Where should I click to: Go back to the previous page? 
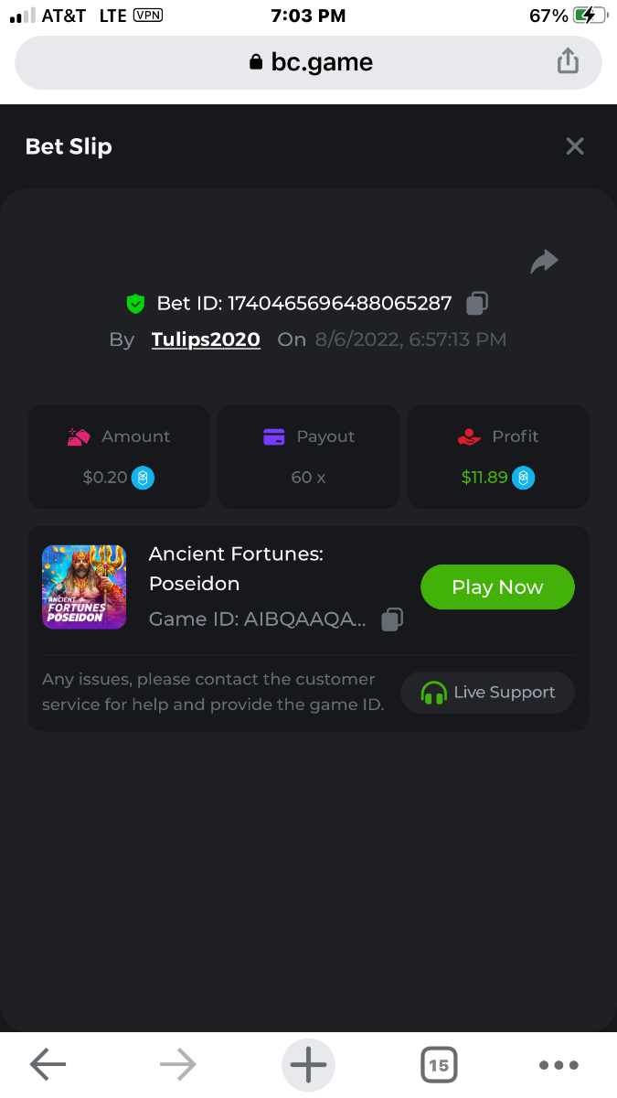pos(48,1065)
